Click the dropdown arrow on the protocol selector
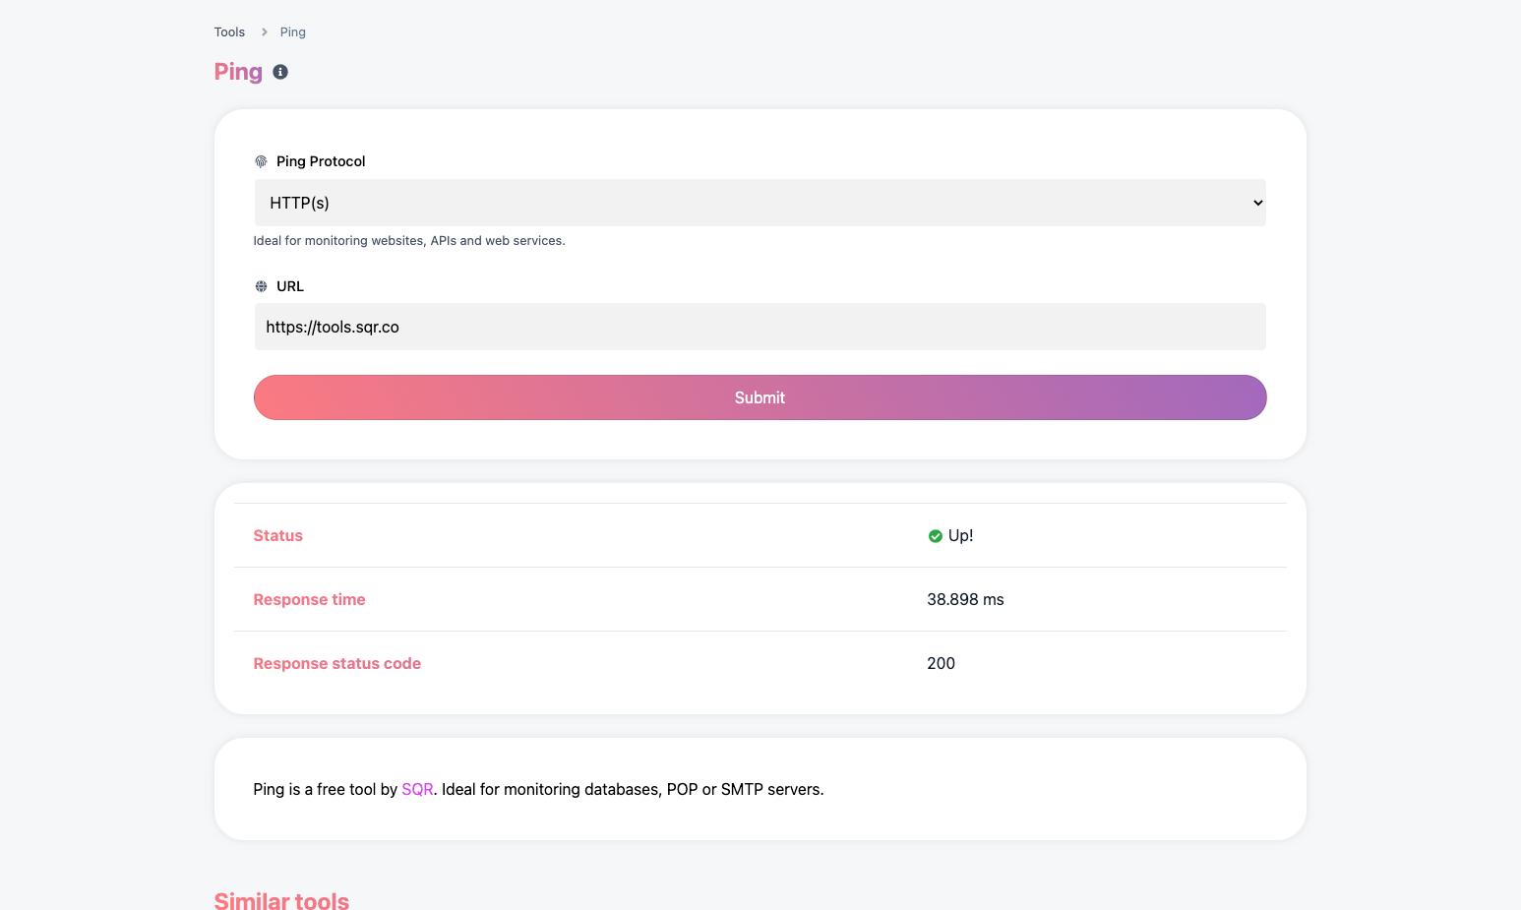This screenshot has width=1521, height=910. 1256,202
